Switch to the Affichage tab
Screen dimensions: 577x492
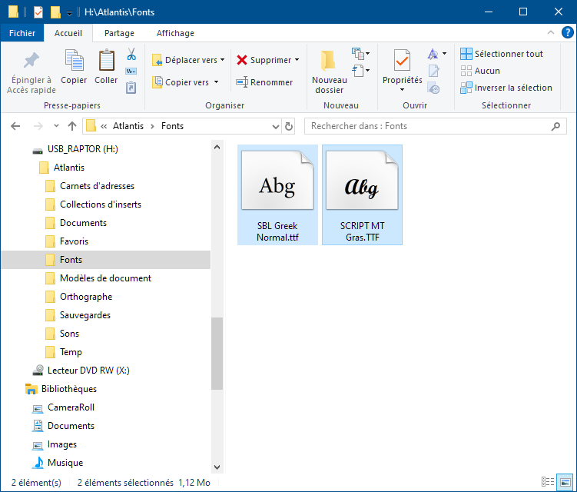(x=175, y=33)
